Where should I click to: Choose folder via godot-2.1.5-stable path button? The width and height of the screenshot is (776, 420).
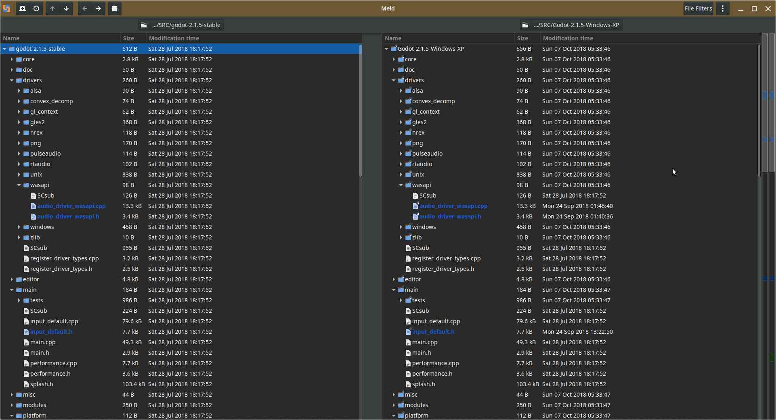click(181, 25)
